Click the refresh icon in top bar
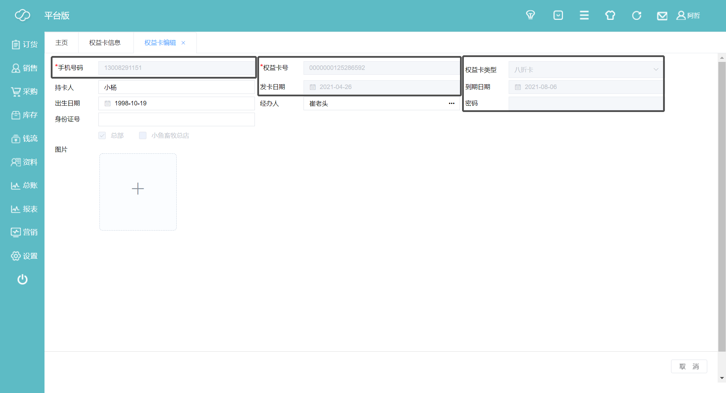726x393 pixels. 636,16
